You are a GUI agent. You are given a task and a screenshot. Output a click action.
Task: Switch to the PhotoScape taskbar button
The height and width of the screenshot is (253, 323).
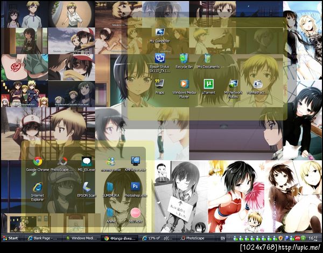pos(196,238)
